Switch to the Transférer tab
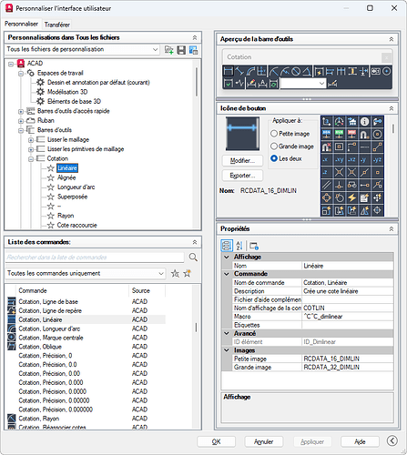Screen dimensions: 407x455 coord(57,25)
